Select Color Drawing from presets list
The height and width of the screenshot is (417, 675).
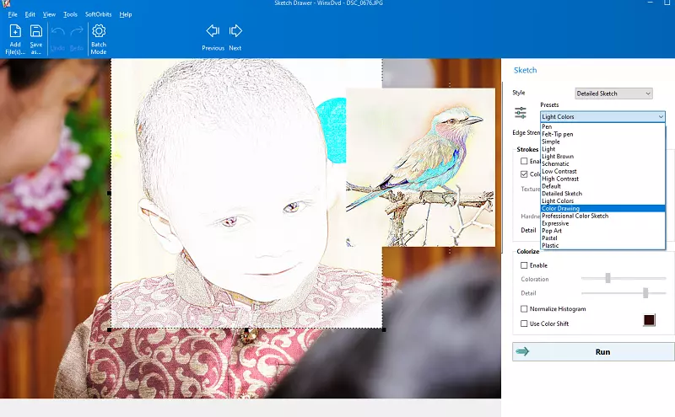point(561,208)
